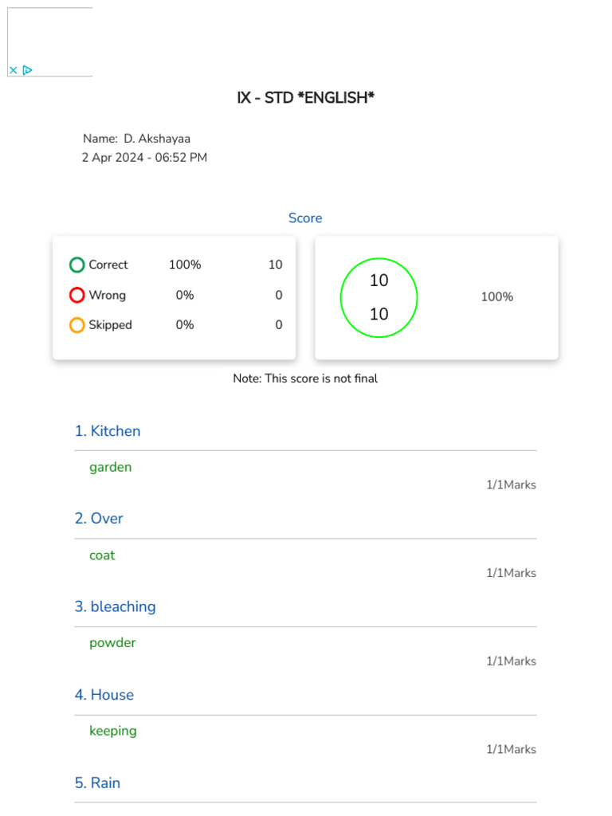Select question 3. bleaching
612x816 pixels.
pos(116,606)
